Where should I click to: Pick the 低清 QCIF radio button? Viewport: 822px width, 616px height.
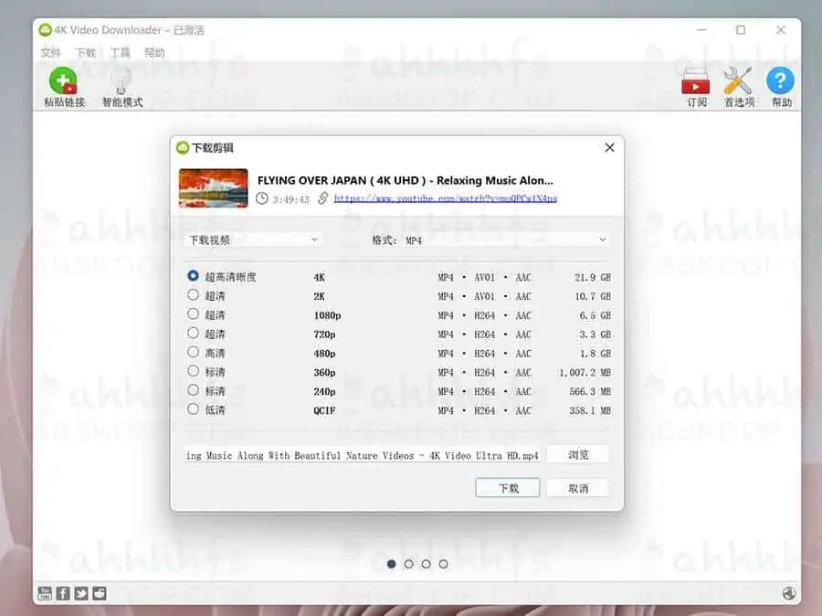pyautogui.click(x=193, y=409)
